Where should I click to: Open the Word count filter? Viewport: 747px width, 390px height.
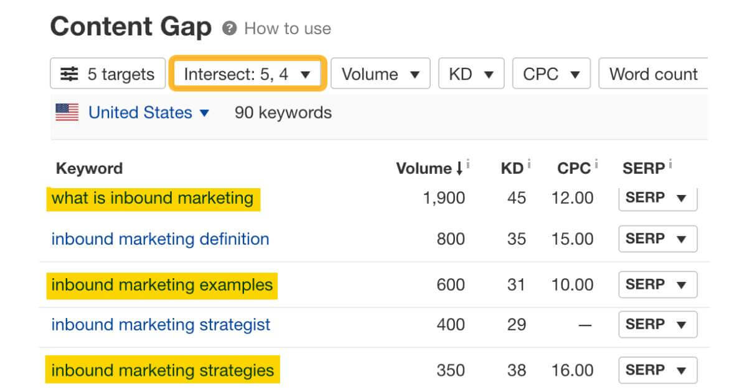coord(653,74)
